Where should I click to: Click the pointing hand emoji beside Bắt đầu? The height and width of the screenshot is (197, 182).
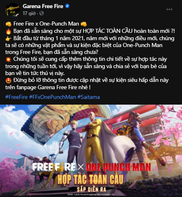tap(9, 39)
